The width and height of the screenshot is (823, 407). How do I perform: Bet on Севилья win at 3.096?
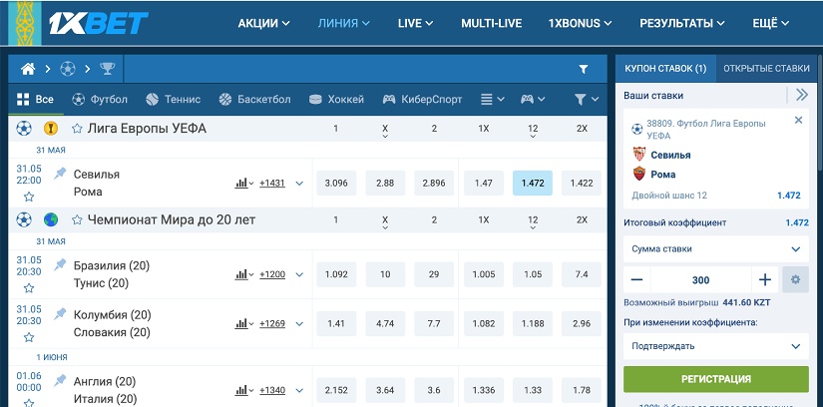click(336, 183)
